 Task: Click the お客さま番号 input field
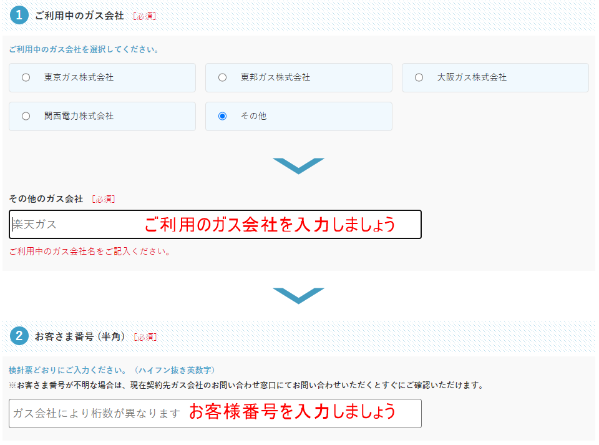point(215,413)
